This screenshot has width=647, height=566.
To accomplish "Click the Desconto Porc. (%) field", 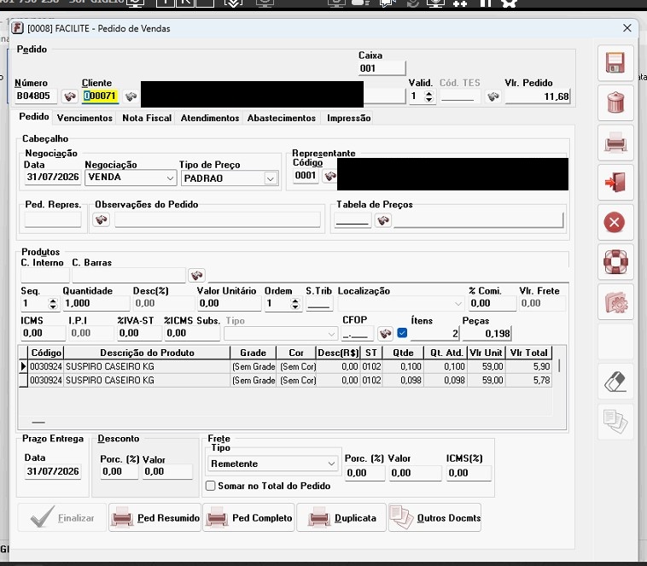I will 119,471.
